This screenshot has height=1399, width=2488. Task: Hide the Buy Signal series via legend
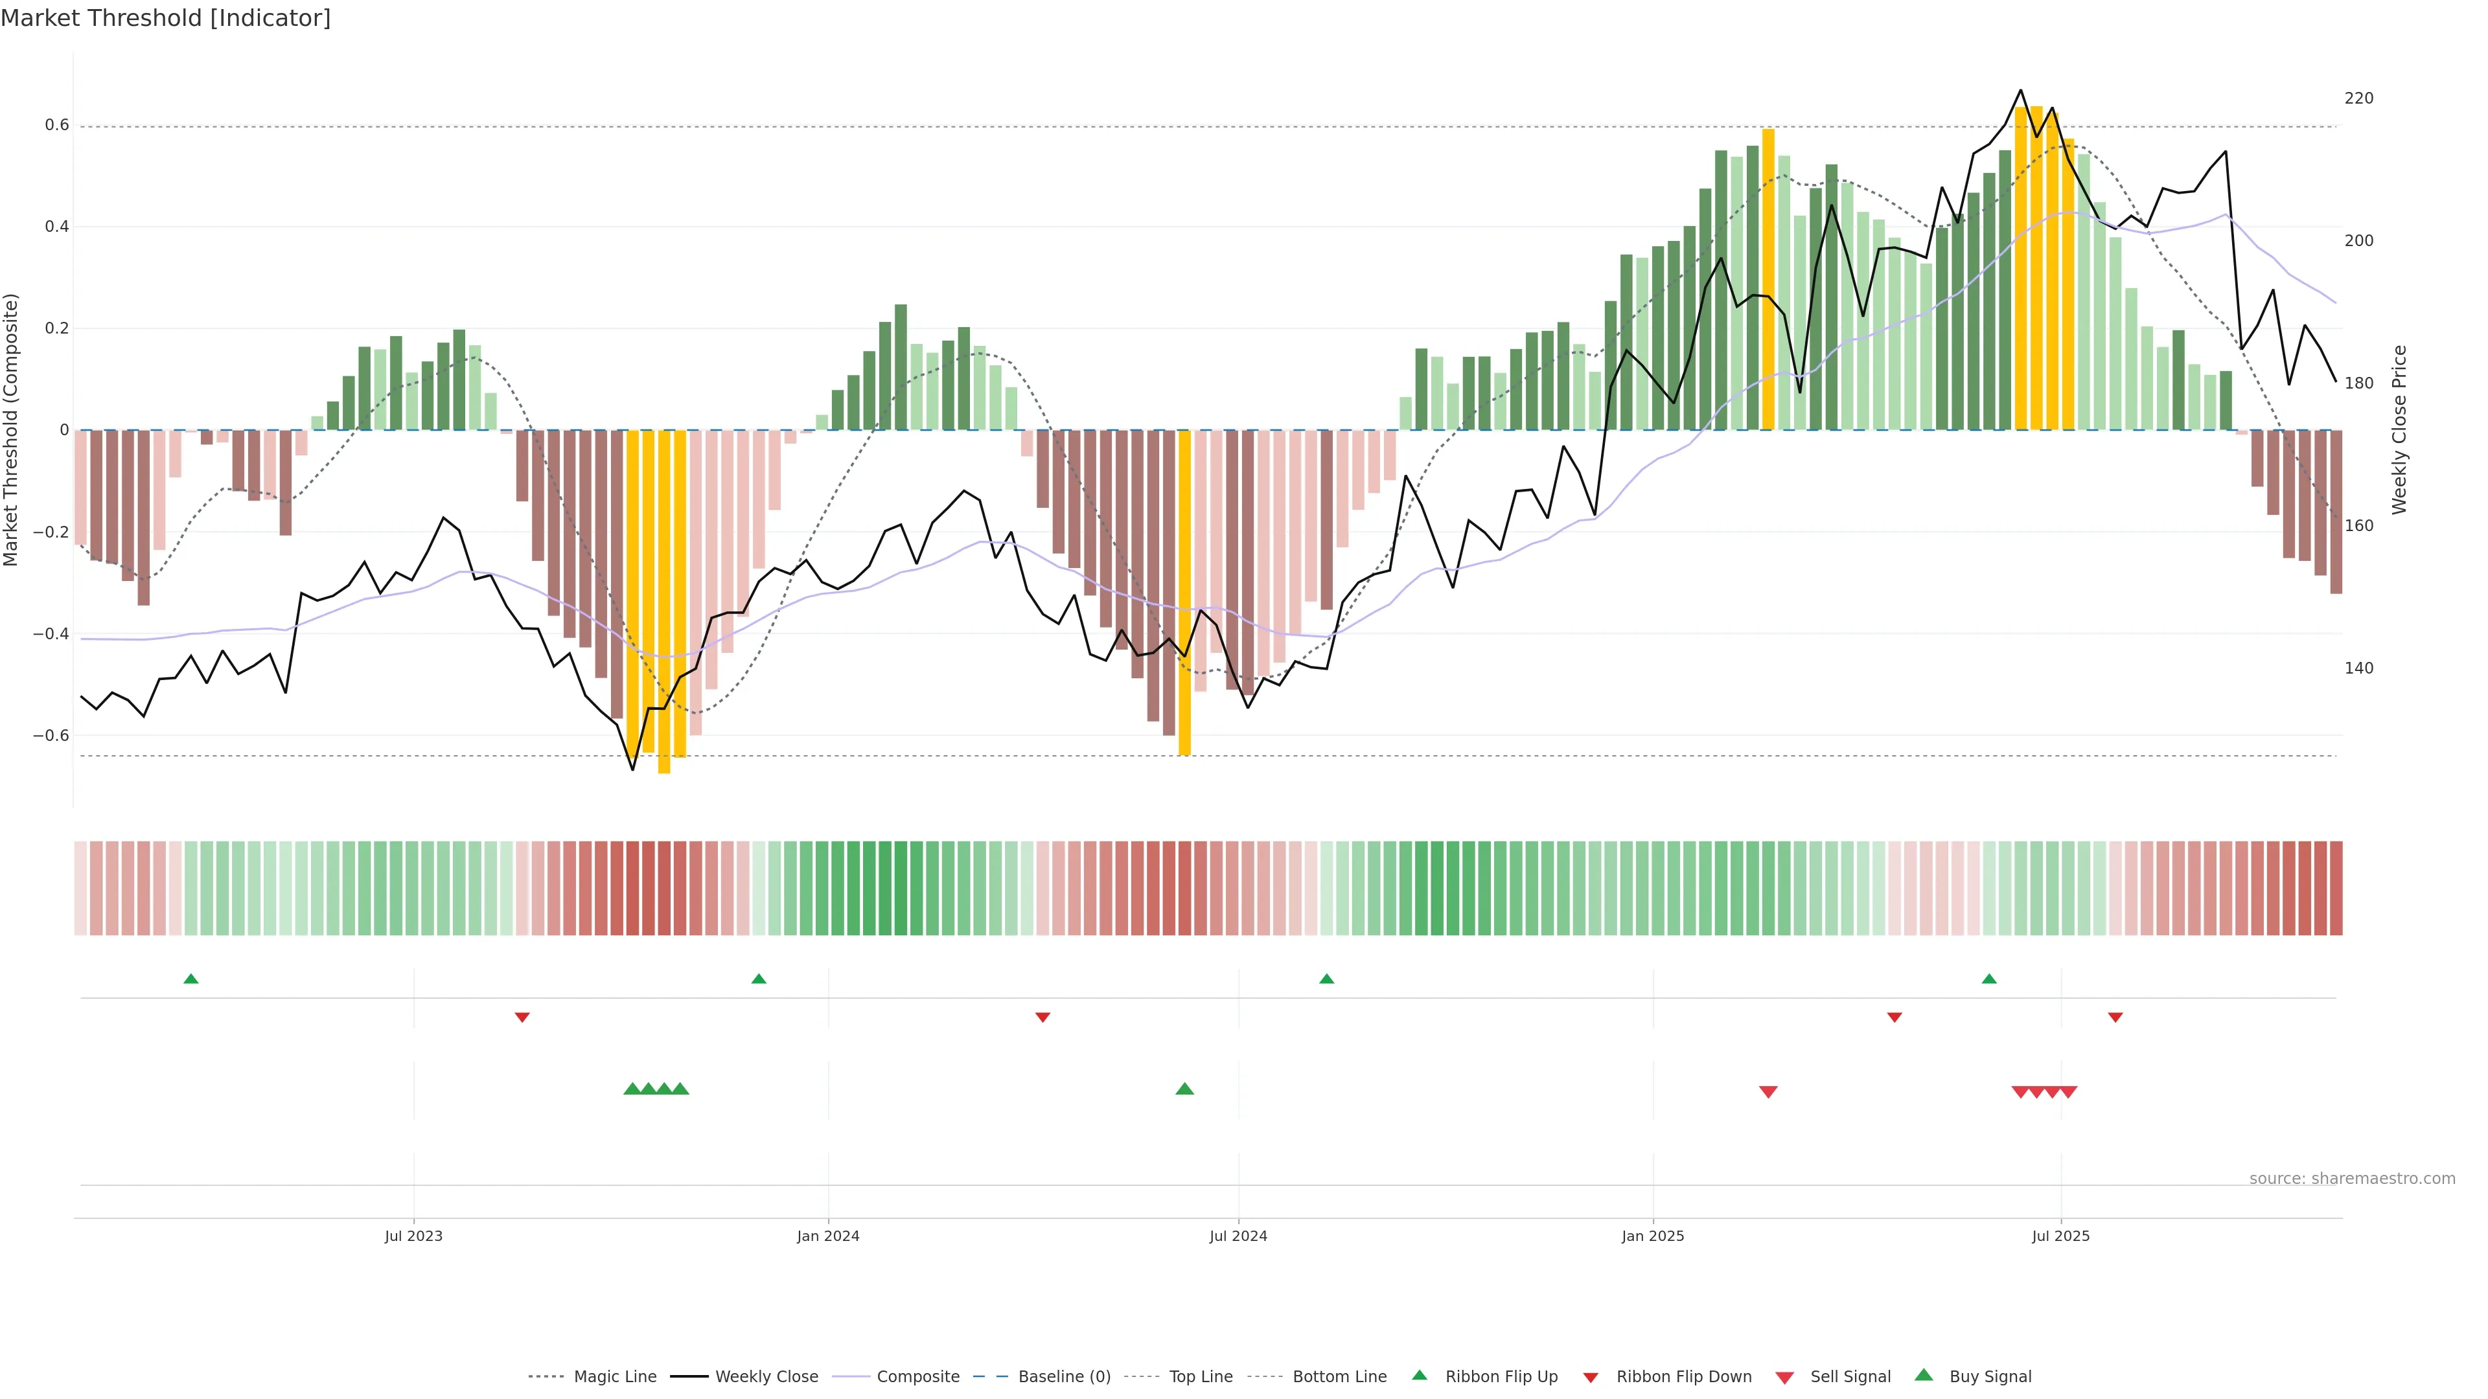(1990, 1377)
